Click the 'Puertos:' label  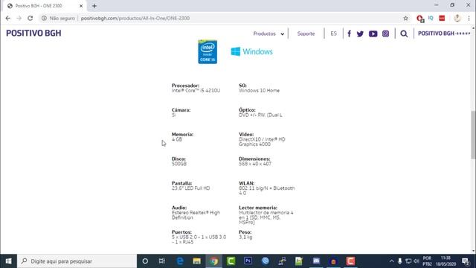point(181,232)
